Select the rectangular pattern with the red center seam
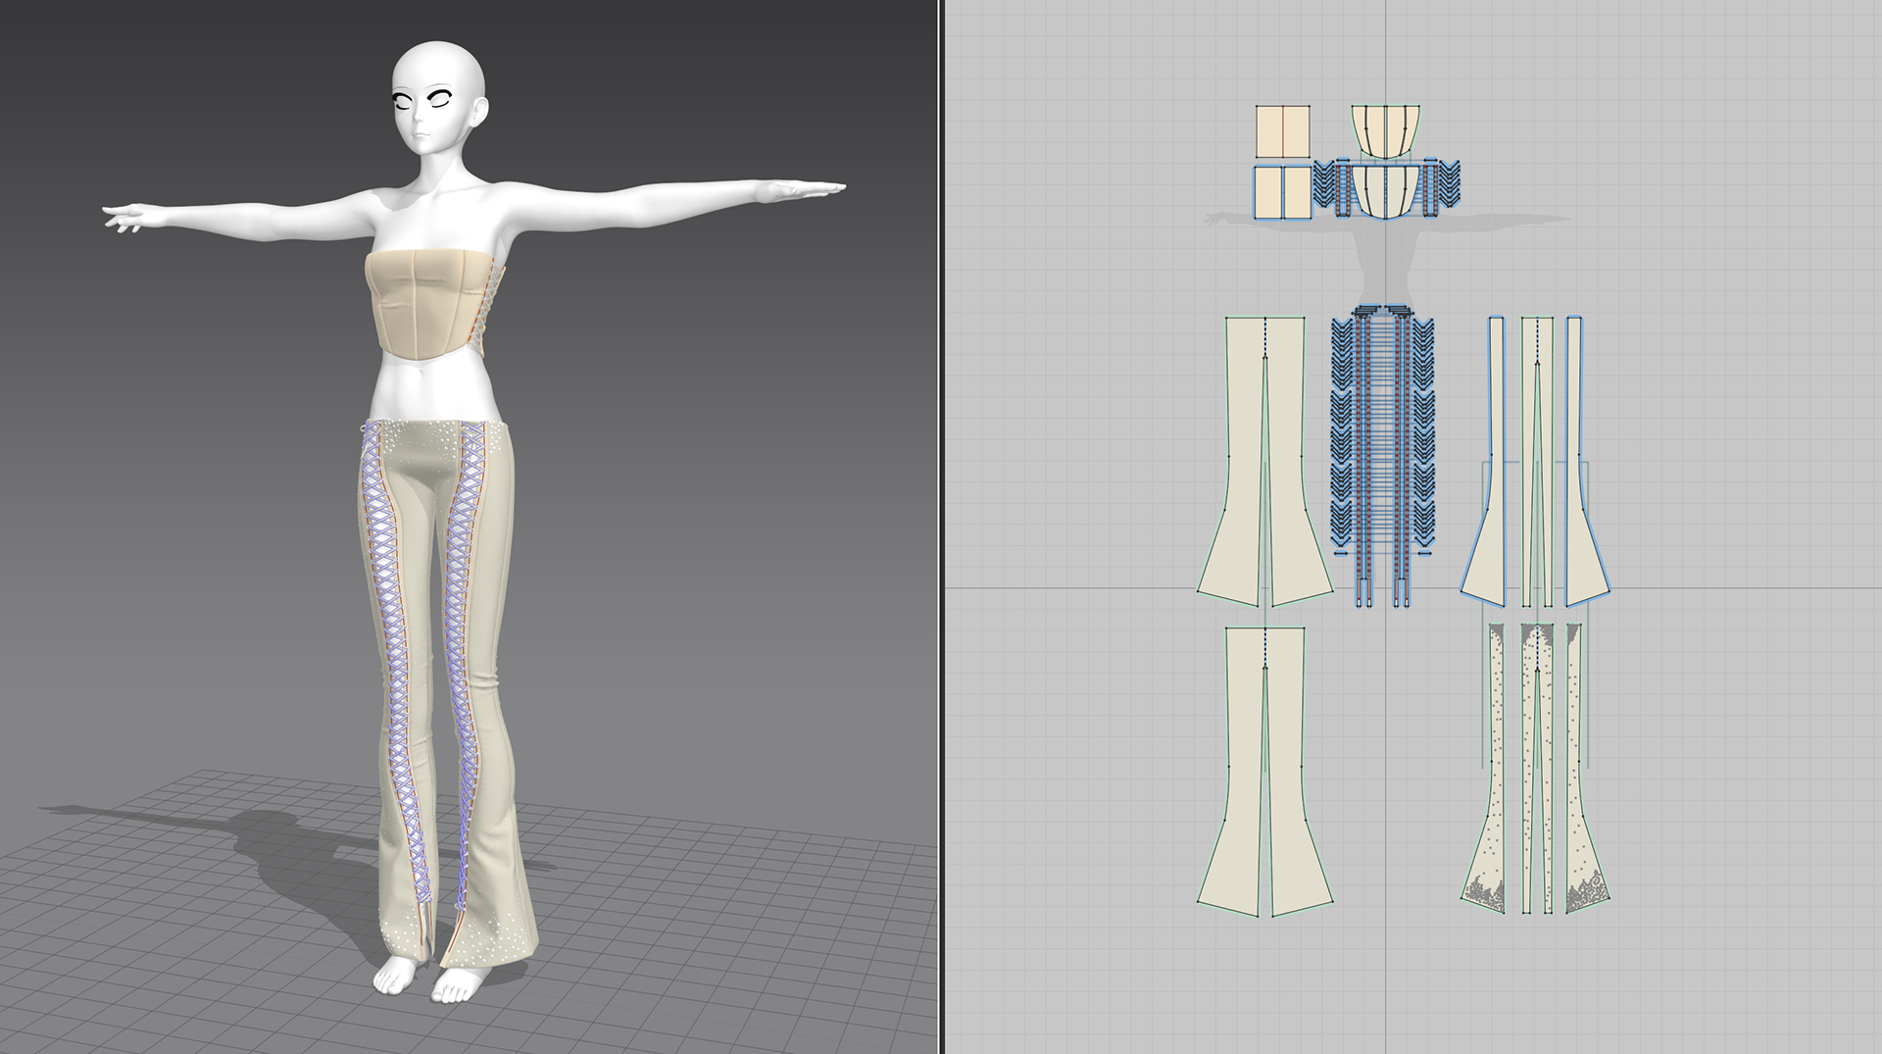The image size is (1882, 1054). coord(1283,131)
